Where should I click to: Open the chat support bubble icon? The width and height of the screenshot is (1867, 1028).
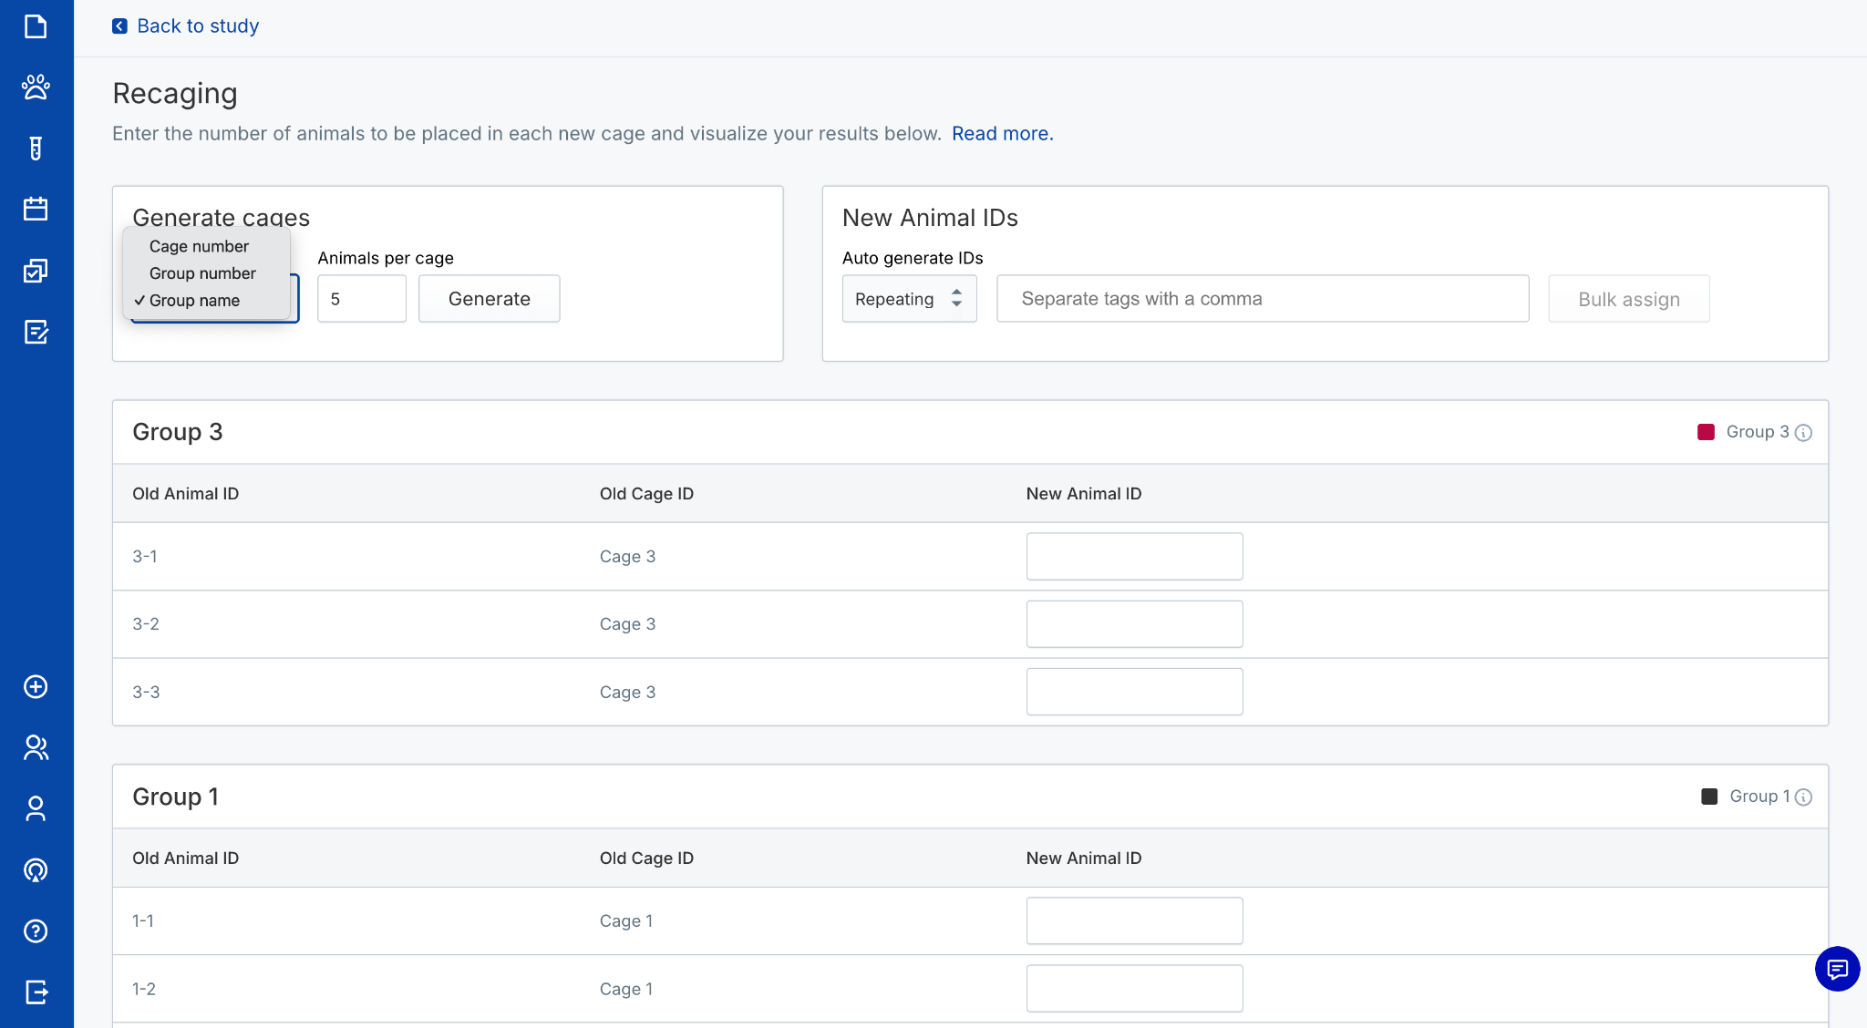tap(1837, 969)
